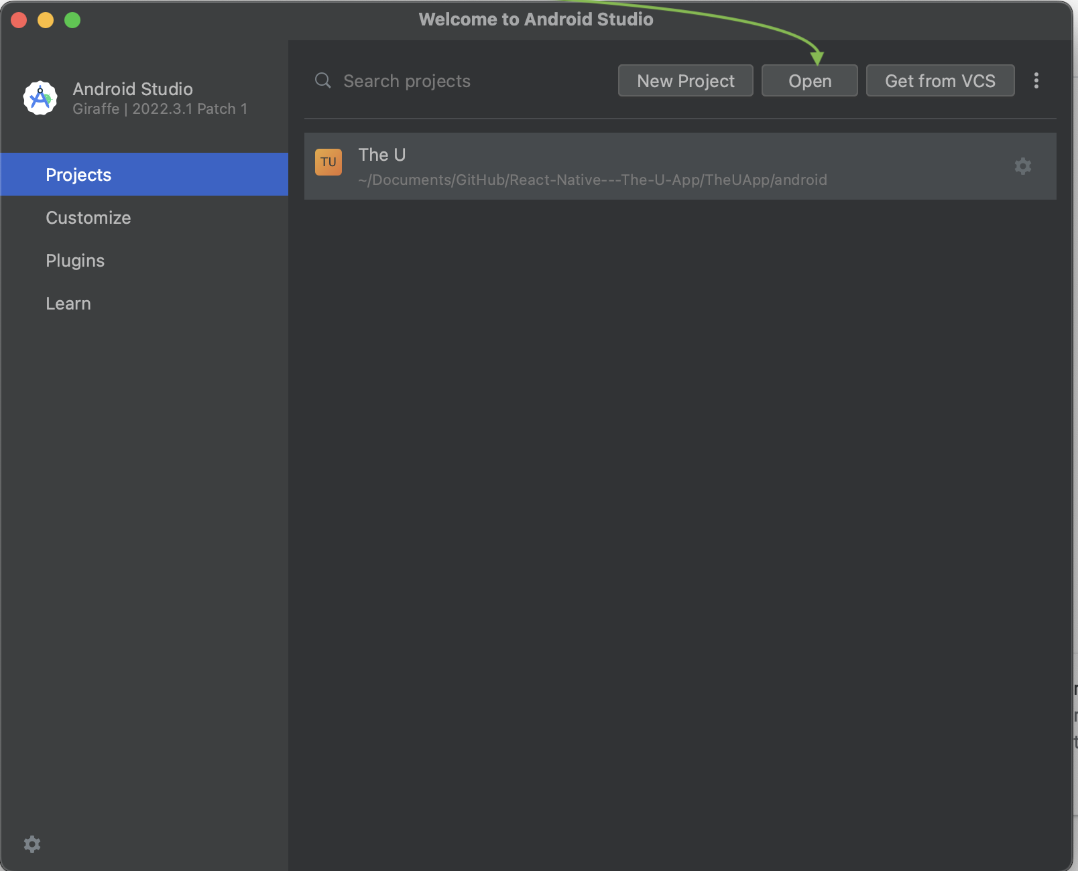Minimize the window with the yellow button
The height and width of the screenshot is (871, 1078).
pyautogui.click(x=46, y=20)
